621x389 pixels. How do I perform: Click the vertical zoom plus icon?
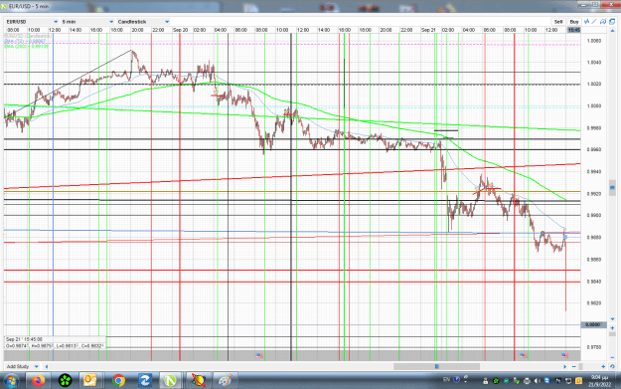pyautogui.click(x=612, y=328)
